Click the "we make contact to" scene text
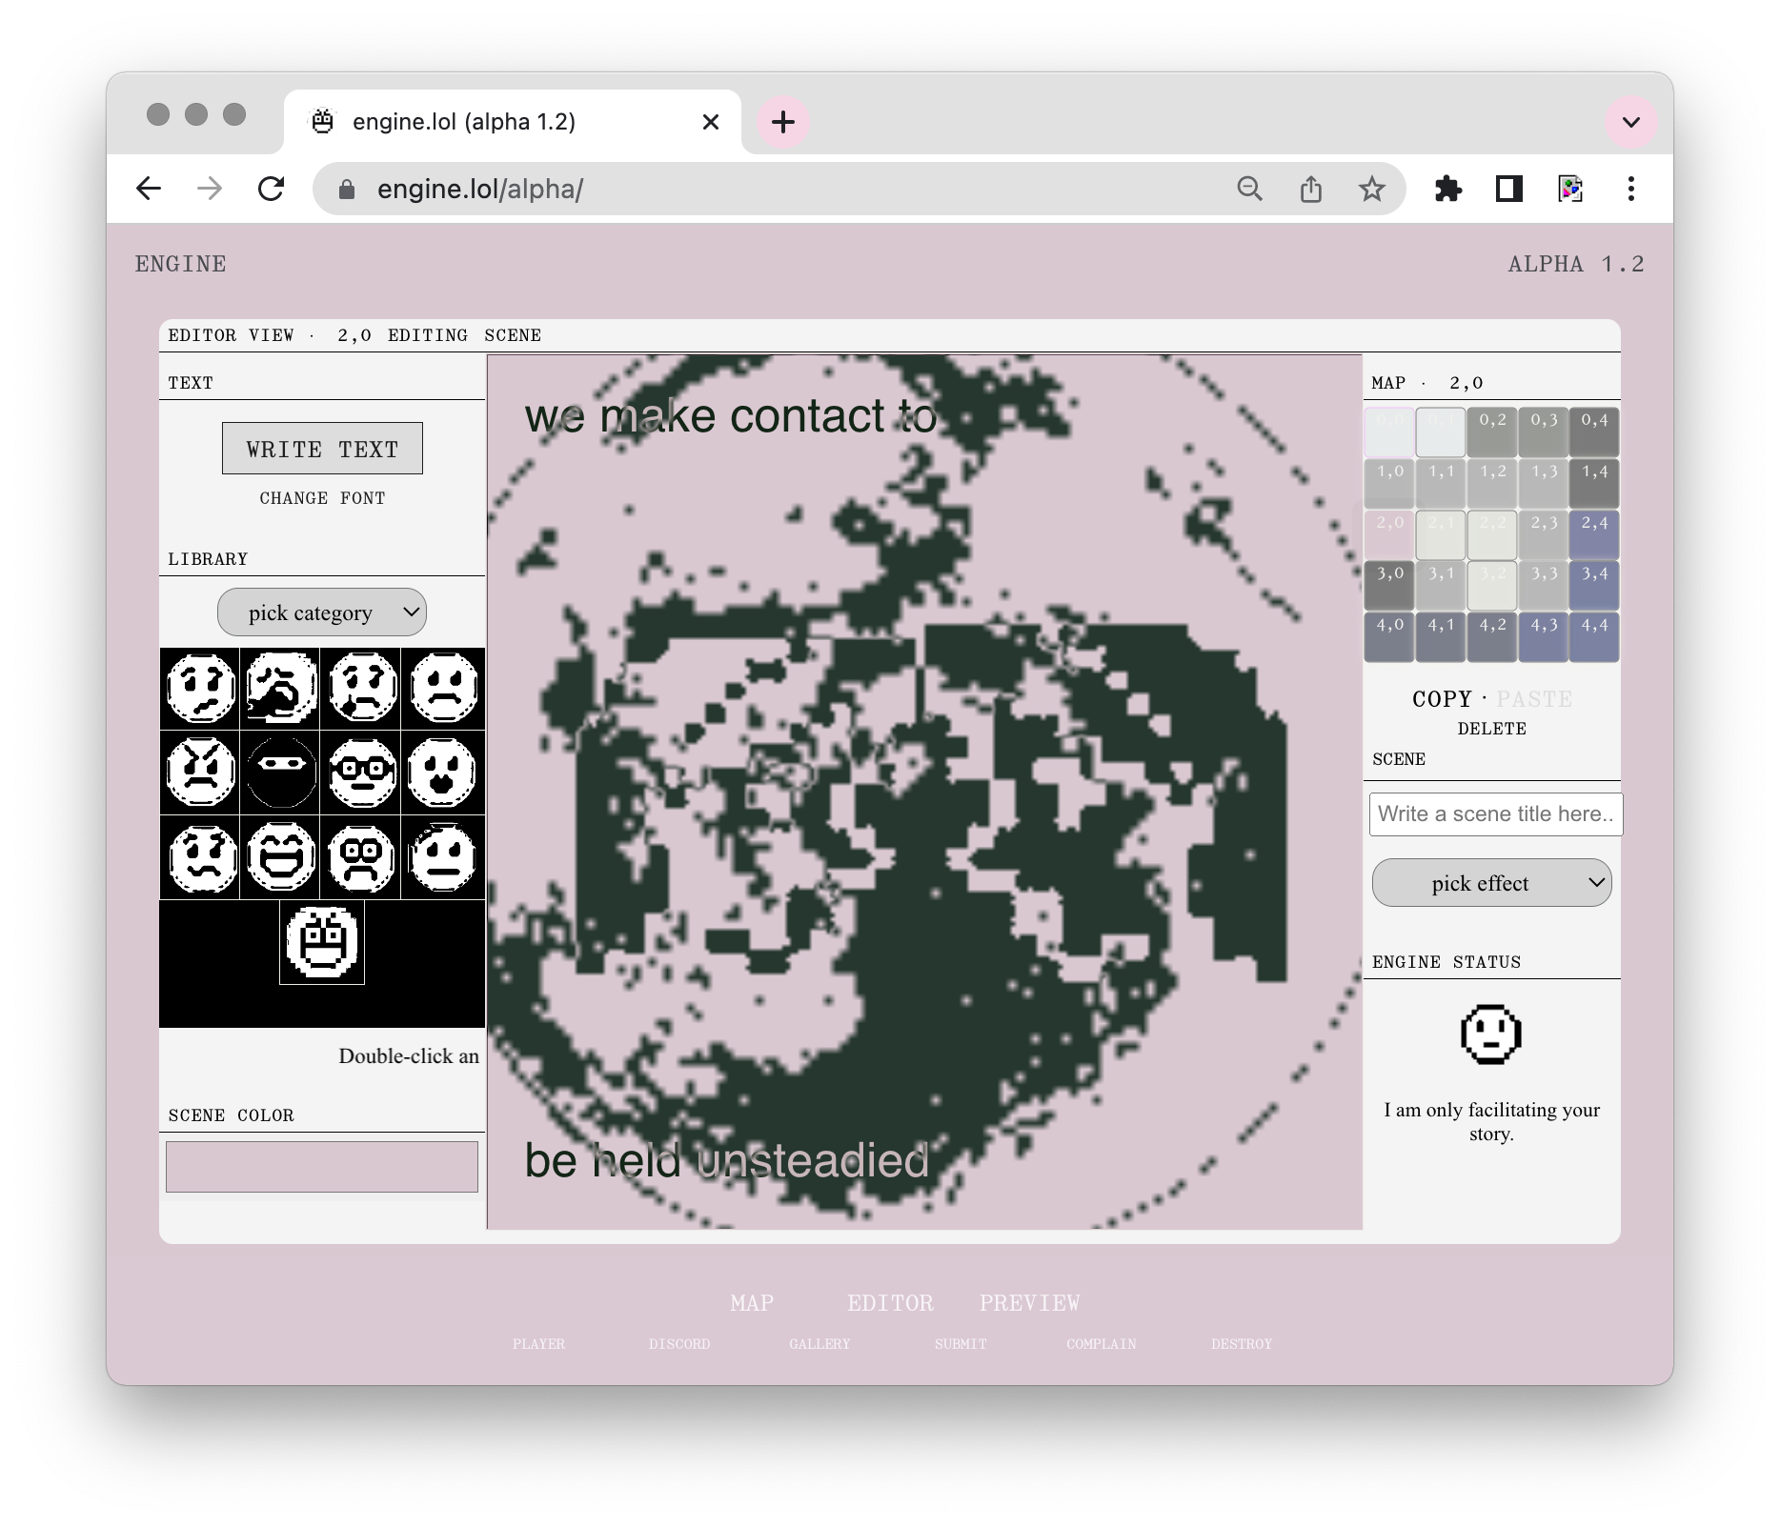 tap(731, 416)
